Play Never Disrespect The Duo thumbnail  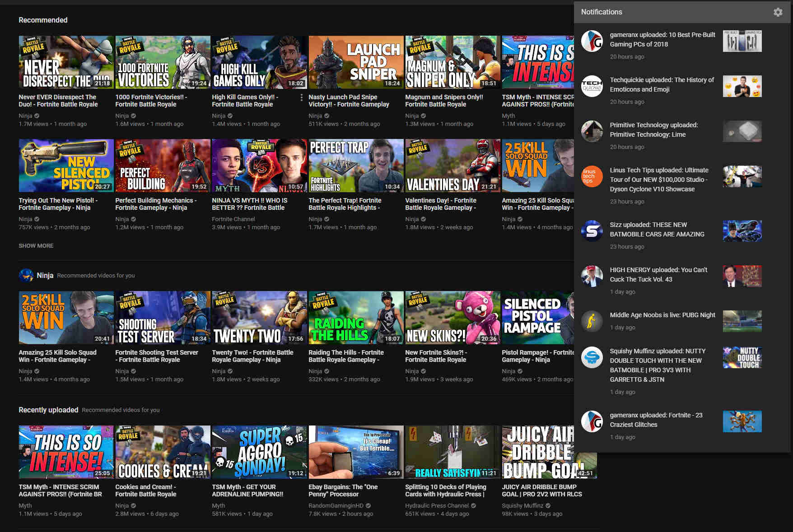(66, 62)
